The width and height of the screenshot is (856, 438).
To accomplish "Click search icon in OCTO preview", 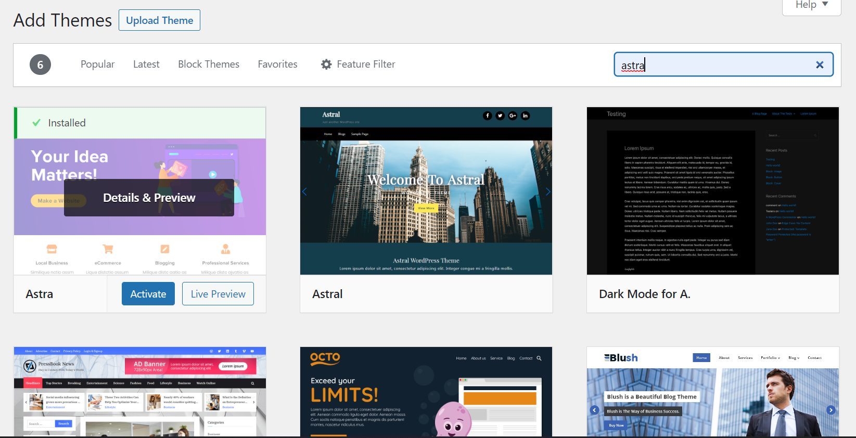I will [539, 358].
